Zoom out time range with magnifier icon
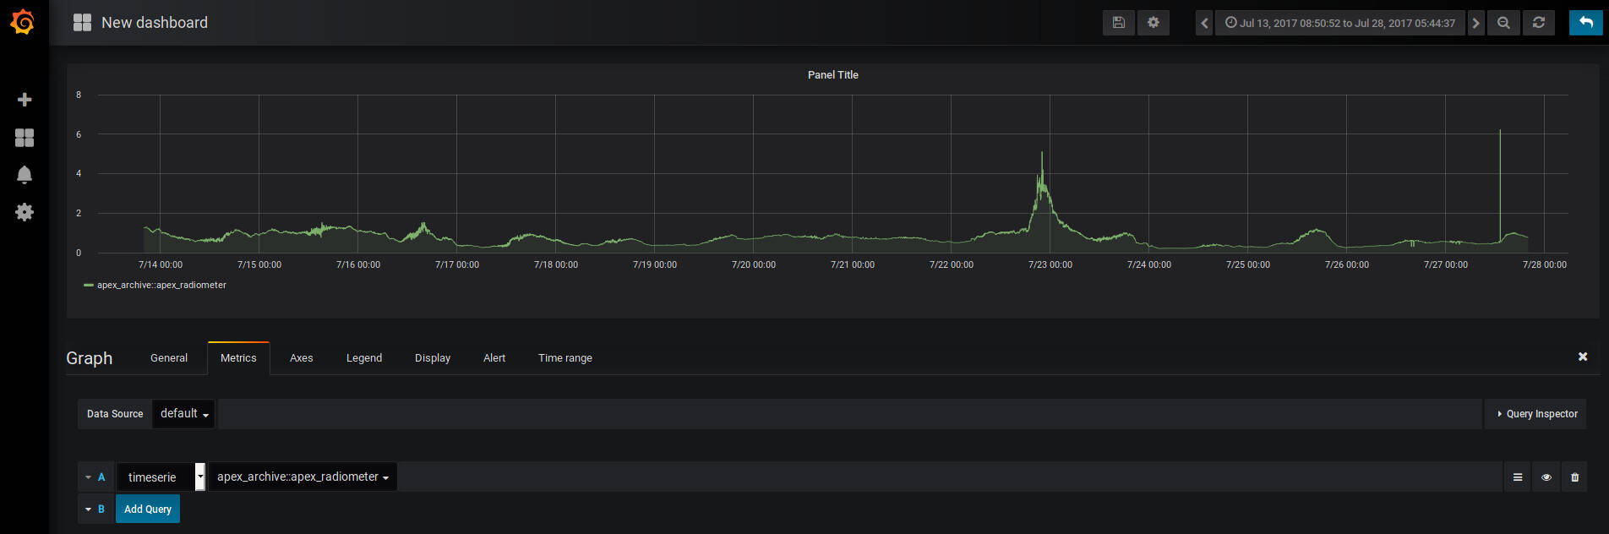 coord(1503,23)
